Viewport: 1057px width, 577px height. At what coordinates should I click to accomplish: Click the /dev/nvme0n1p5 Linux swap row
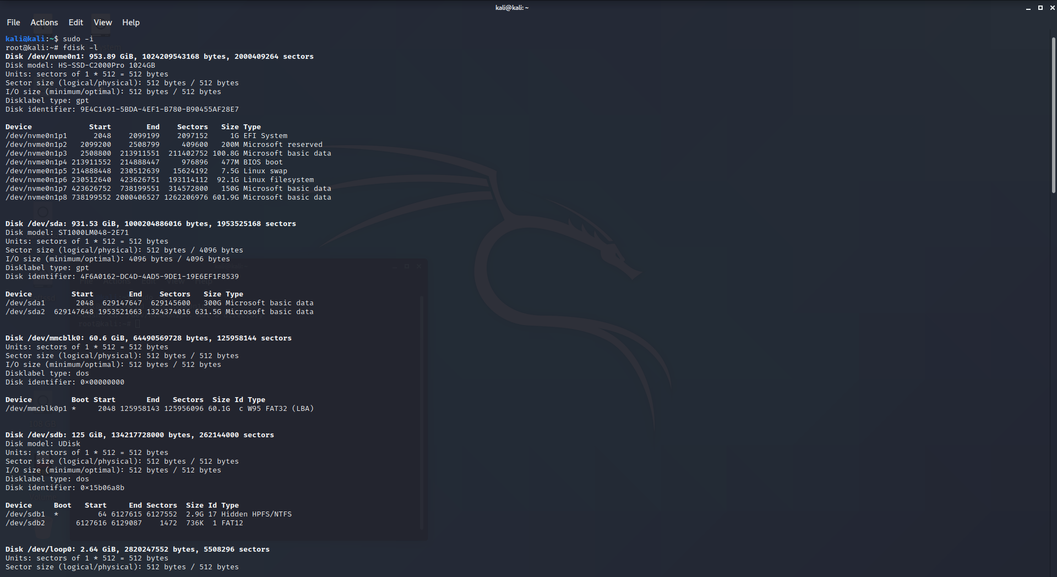coord(146,171)
